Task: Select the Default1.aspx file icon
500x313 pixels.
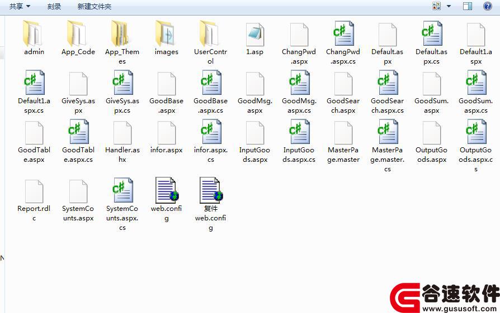Action: click(475, 35)
